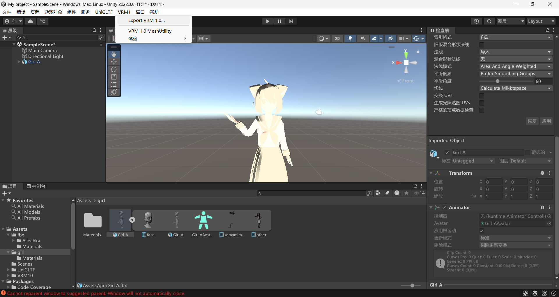The image size is (559, 297).
Task: Select Main Camera in hierarchy
Action: point(42,51)
